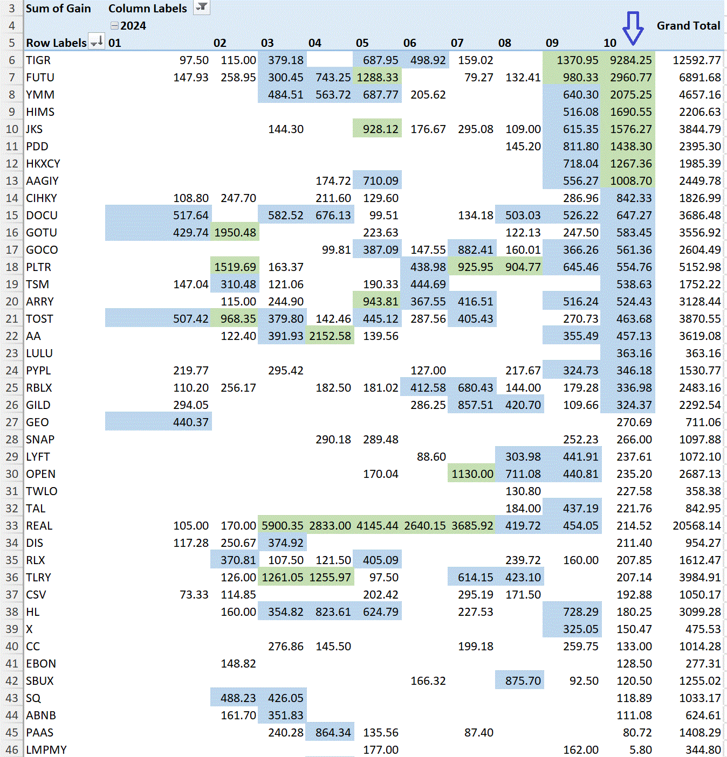Select row header number 46
The height and width of the screenshot is (757, 727).
[12, 750]
